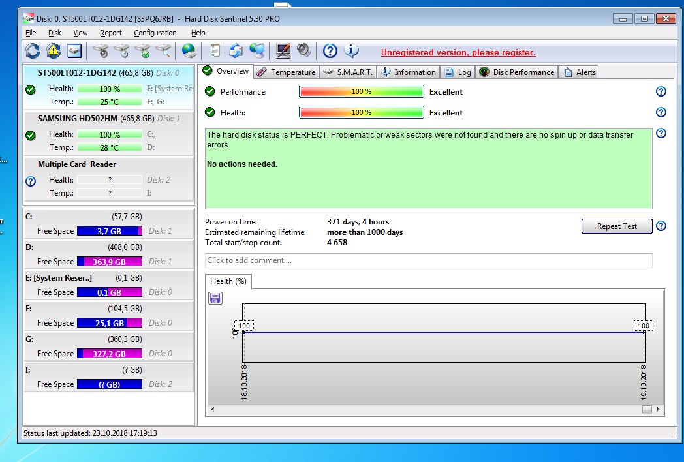
Task: Click the refresh icon with yellow warning triangle
Action: (53, 50)
